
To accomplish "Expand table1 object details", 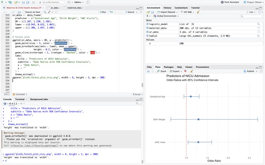I will tap(147, 36).
